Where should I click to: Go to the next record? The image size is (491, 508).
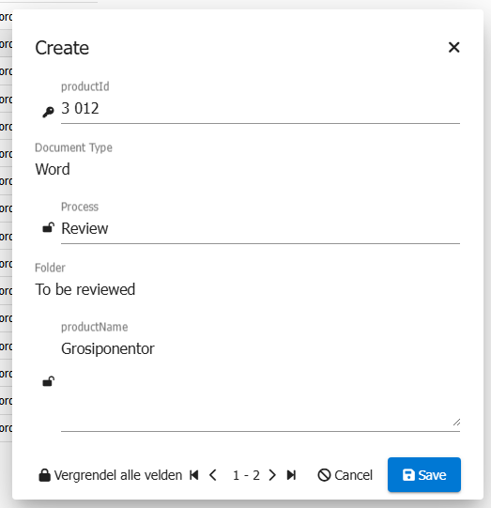click(x=272, y=475)
